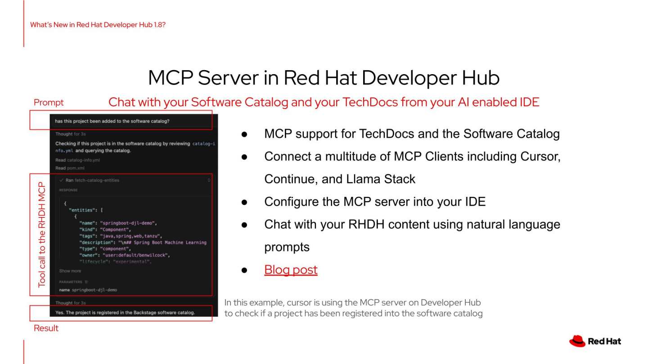Click the "What's New in Red Hat Developer Hub 1.8?" header

98,25
